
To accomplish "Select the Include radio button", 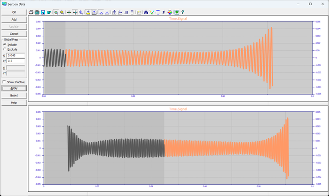I will click(x=5, y=45).
